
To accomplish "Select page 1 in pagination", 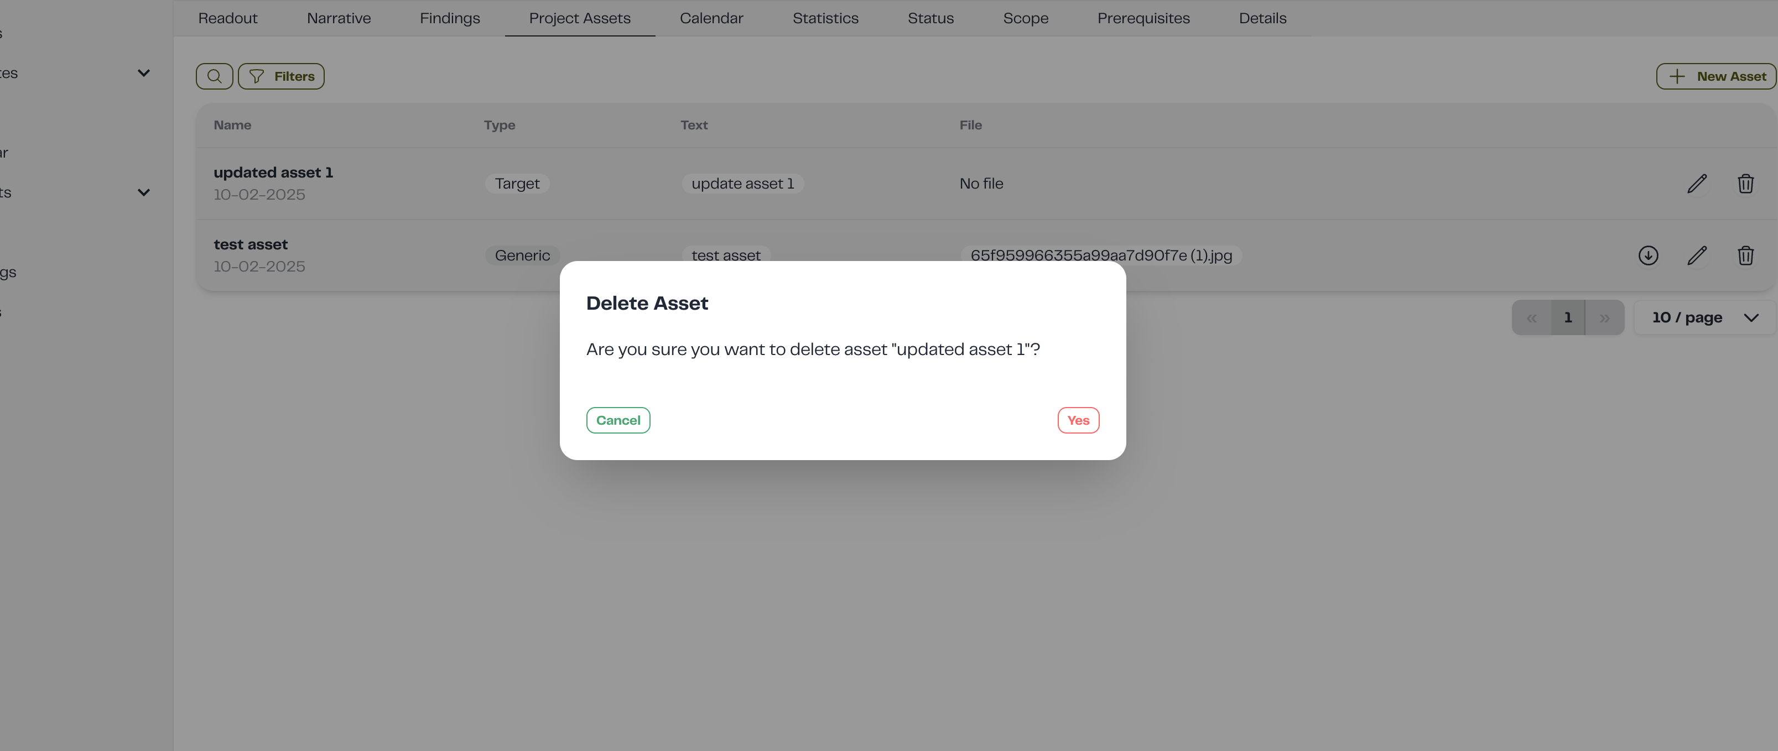I will click(1568, 317).
